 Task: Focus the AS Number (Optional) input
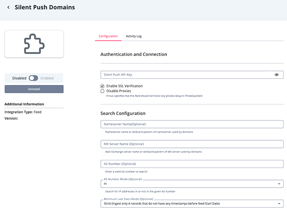click(x=192, y=164)
